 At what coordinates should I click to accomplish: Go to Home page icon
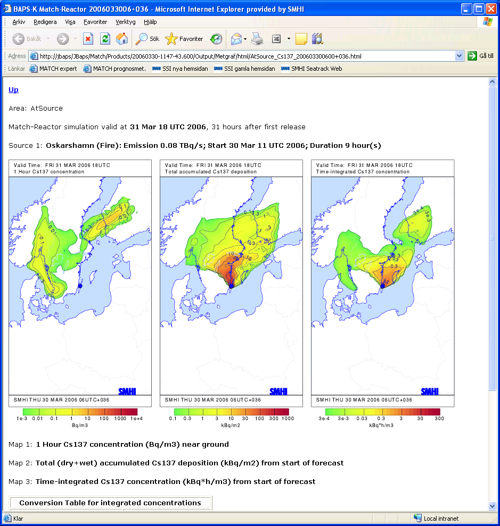[122, 39]
